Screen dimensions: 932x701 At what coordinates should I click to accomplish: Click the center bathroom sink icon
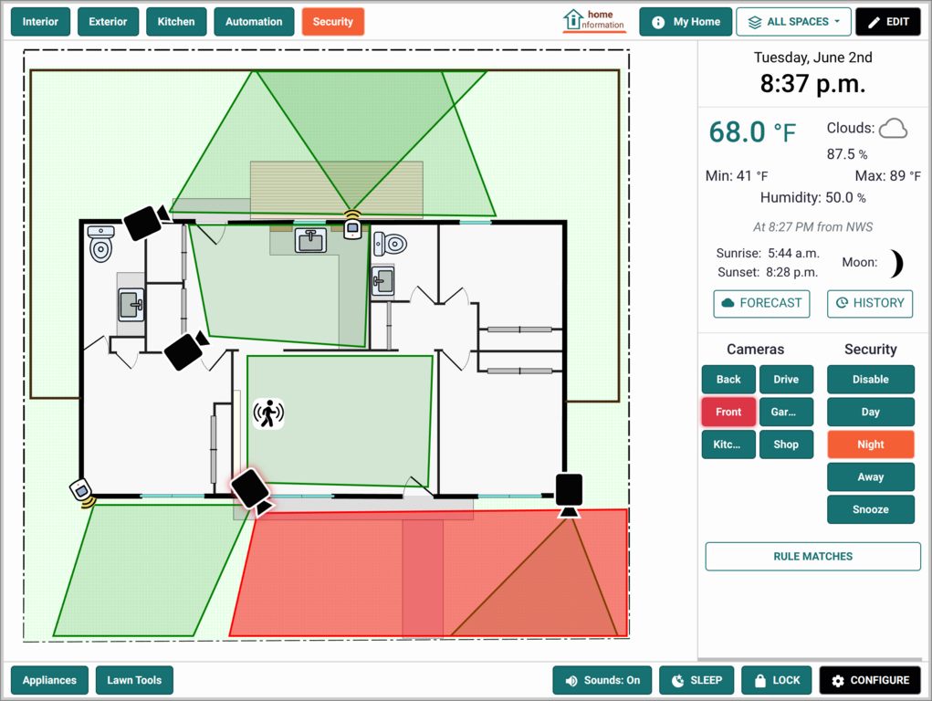click(x=382, y=282)
